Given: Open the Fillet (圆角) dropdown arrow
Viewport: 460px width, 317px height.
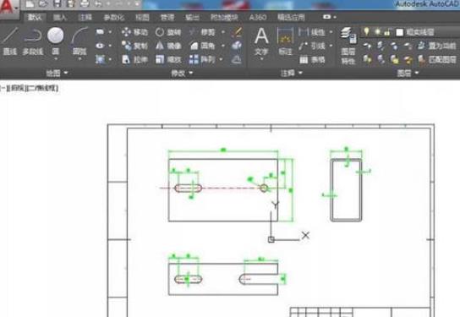Looking at the screenshot, I should point(223,46).
